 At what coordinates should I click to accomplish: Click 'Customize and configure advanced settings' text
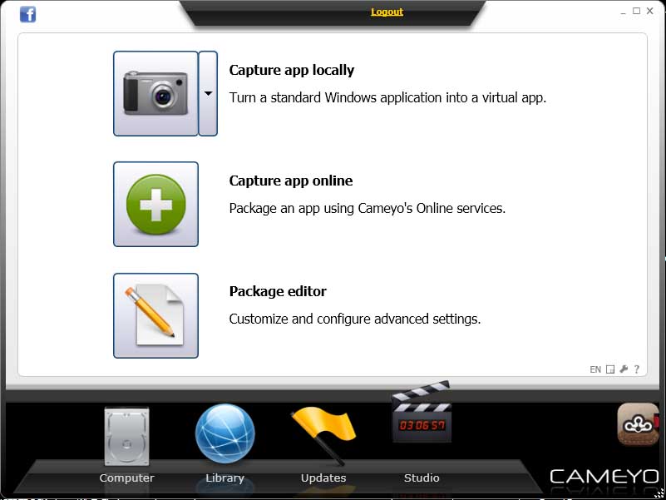point(355,319)
